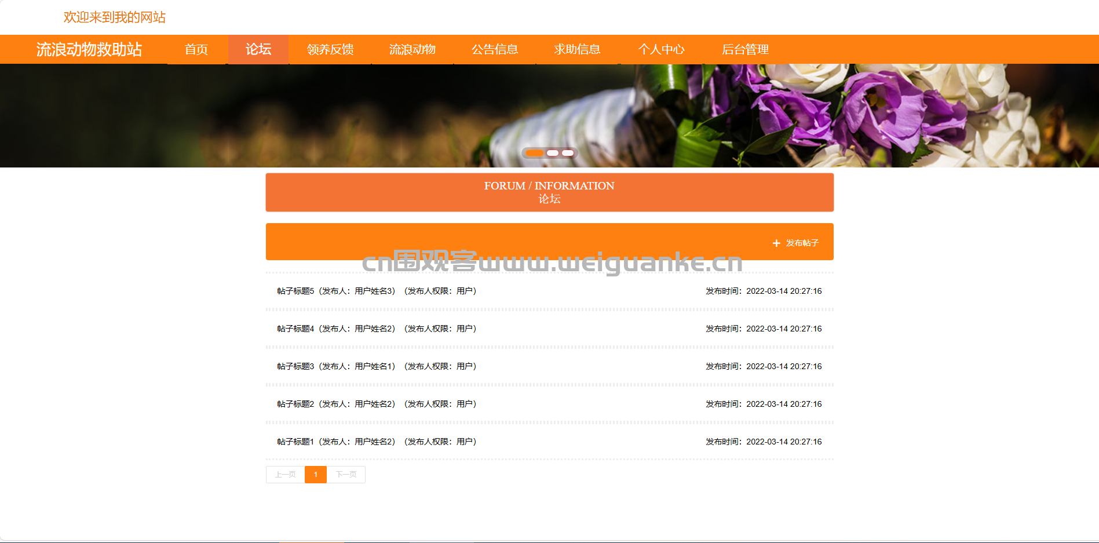Navigate to 求助信息 page
The height and width of the screenshot is (543, 1099).
coord(577,49)
